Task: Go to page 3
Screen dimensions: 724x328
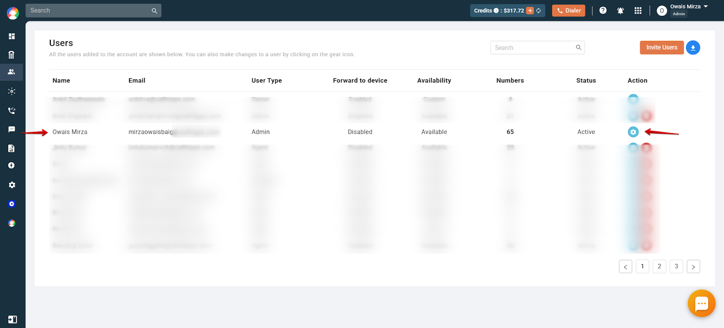Action: 676,266
